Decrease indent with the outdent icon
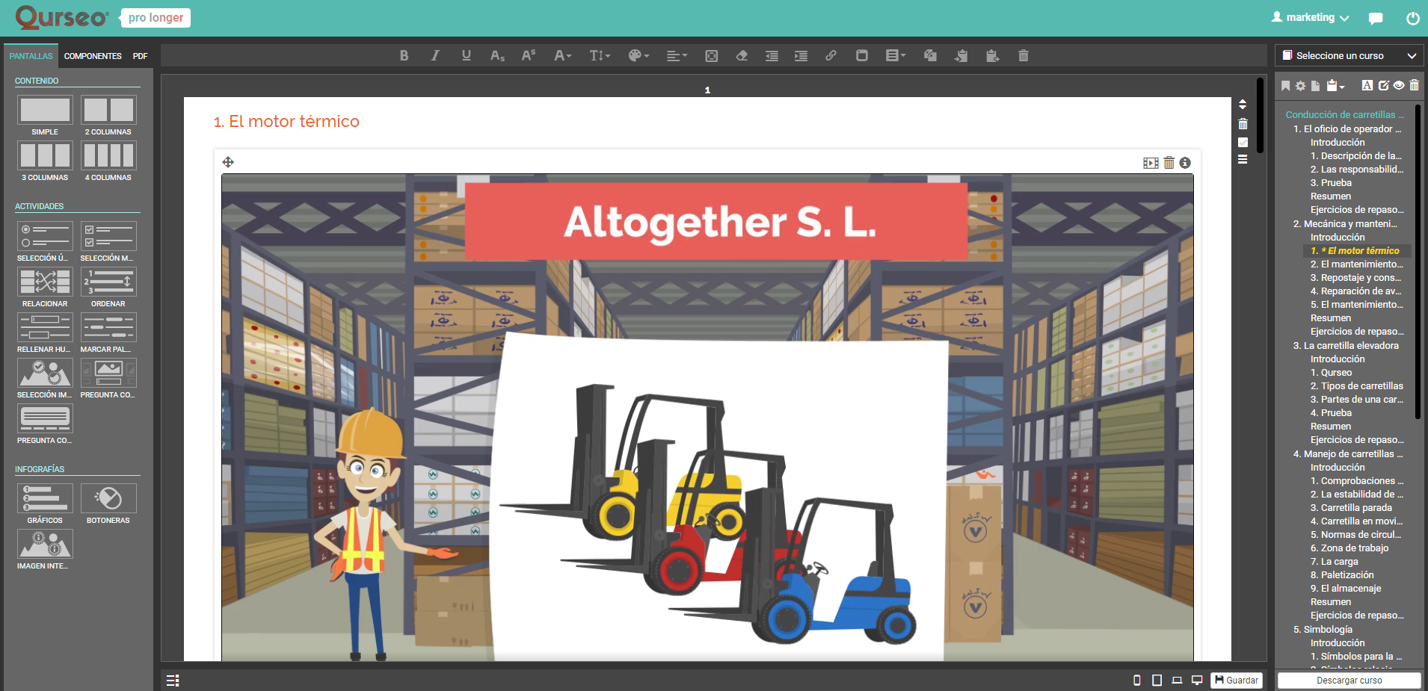1428x691 pixels. tap(772, 55)
